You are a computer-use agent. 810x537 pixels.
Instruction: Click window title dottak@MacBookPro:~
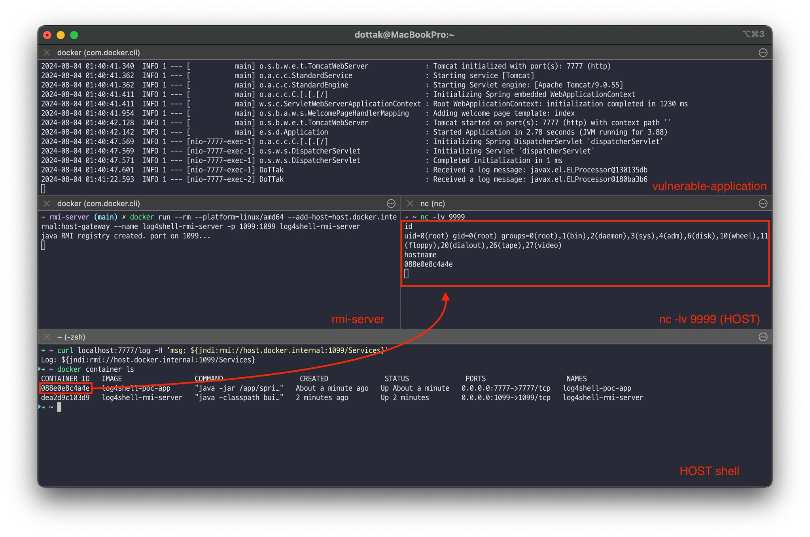(404, 35)
